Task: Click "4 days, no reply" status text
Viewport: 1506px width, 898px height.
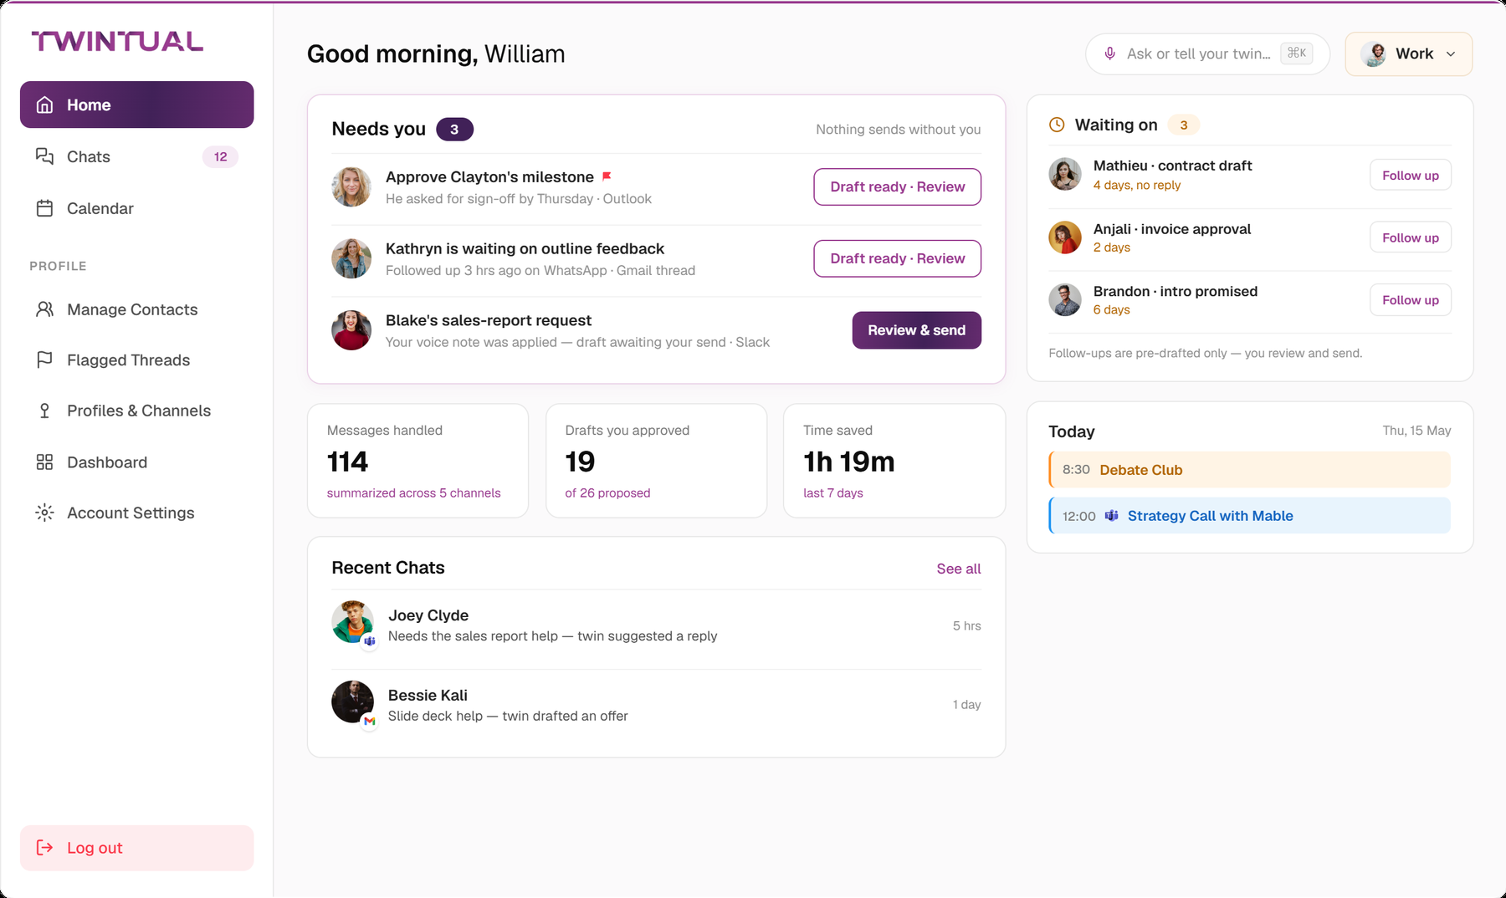Action: [x=1137, y=185]
